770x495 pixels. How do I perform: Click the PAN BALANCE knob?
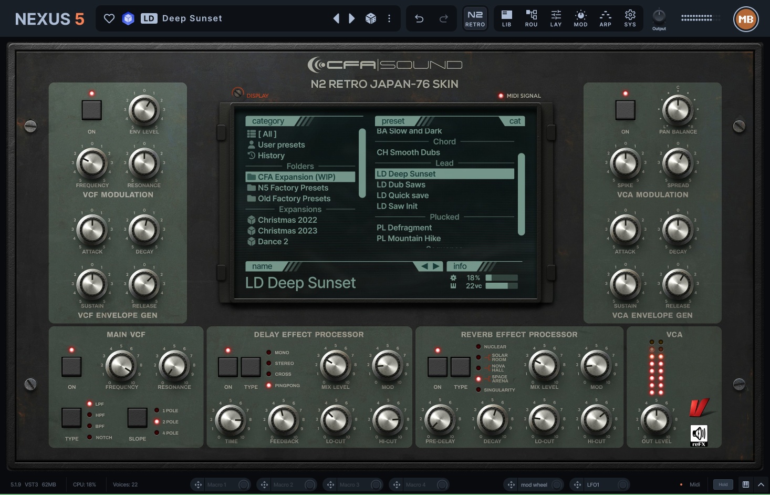coord(678,110)
